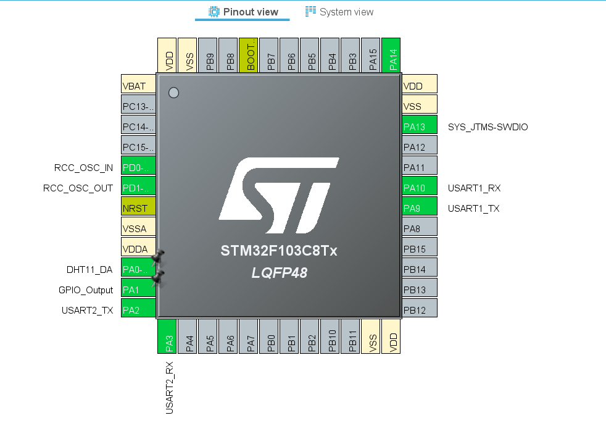Click the DHT11_DA signal label

coord(89,270)
